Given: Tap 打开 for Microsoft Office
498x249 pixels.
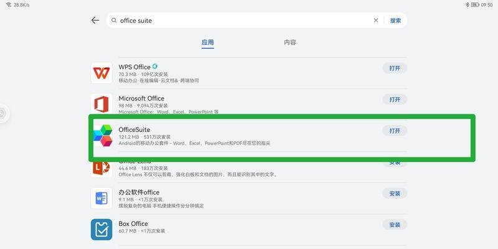Looking at the screenshot, I should tap(395, 100).
